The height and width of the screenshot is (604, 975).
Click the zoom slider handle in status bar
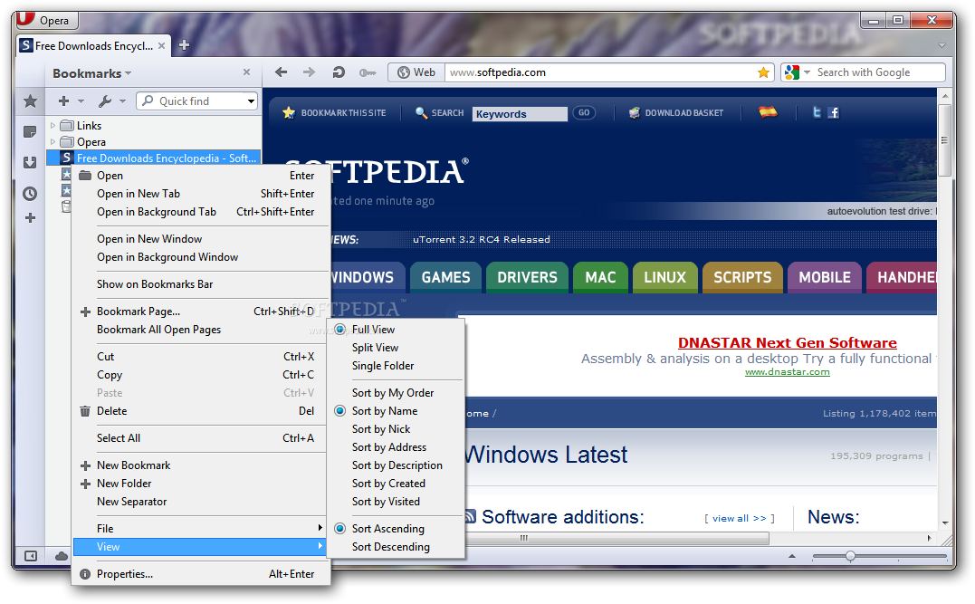[850, 555]
